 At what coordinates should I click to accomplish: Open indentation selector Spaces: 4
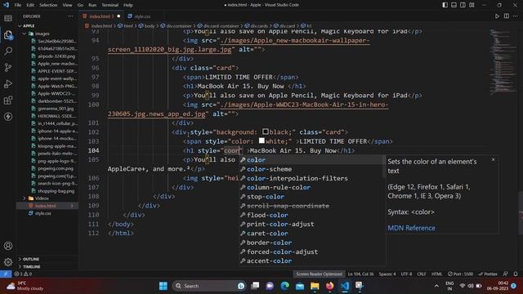click(x=387, y=274)
